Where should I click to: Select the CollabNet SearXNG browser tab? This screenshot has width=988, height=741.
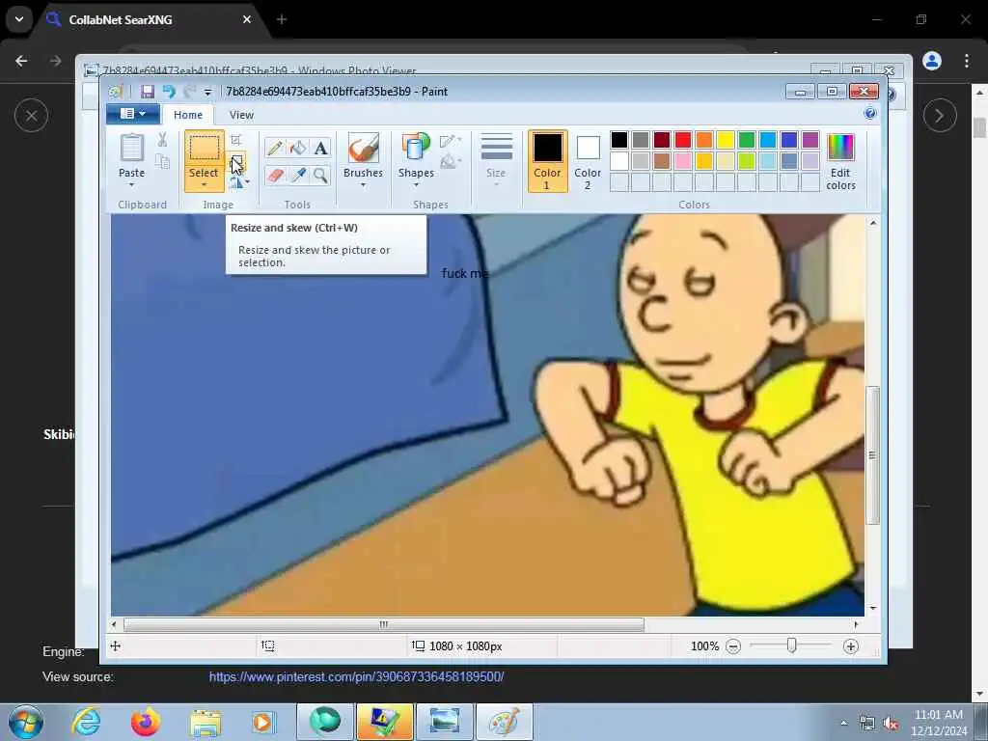click(x=151, y=20)
